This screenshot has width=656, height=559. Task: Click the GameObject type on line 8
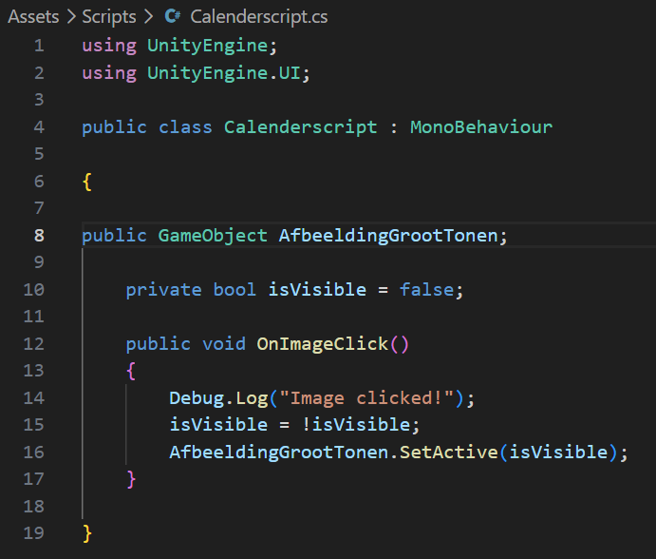(213, 236)
